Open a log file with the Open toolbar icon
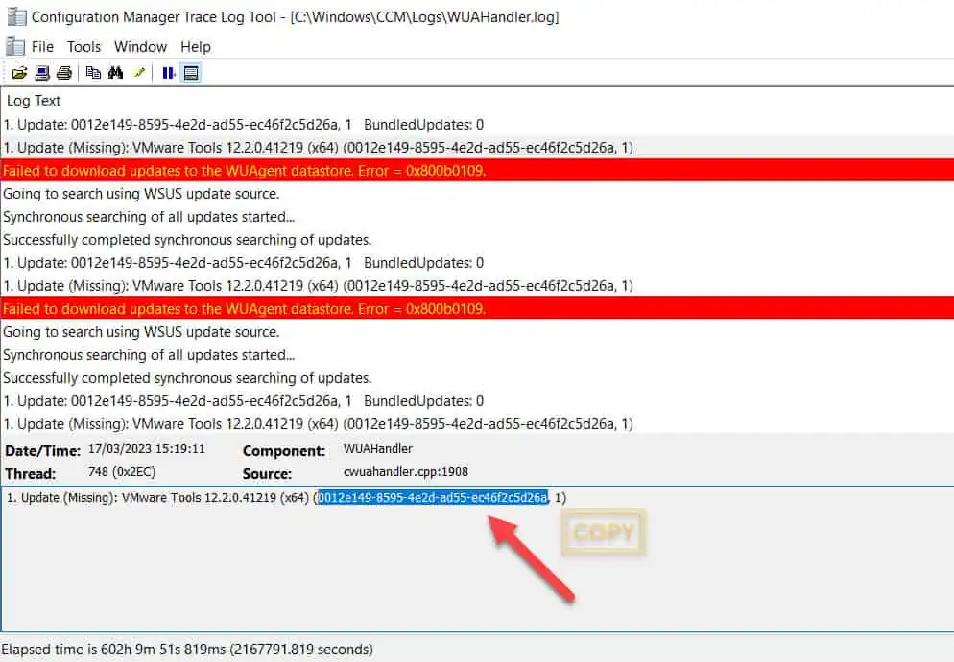The height and width of the screenshot is (662, 954). coord(19,74)
